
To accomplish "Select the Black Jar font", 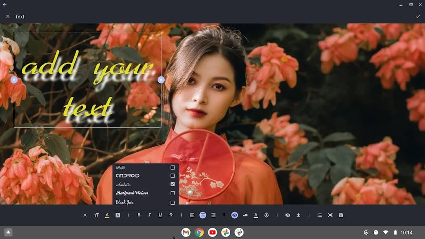I will point(172,201).
